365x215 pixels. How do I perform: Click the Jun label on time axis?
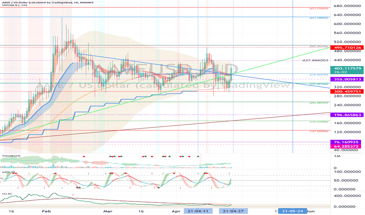click(x=311, y=211)
